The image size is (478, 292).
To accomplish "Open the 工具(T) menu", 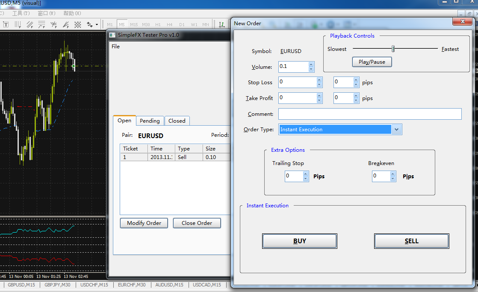I will 21,13.
